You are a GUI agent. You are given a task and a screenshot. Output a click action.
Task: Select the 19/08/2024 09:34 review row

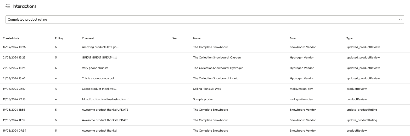[x=205, y=131]
